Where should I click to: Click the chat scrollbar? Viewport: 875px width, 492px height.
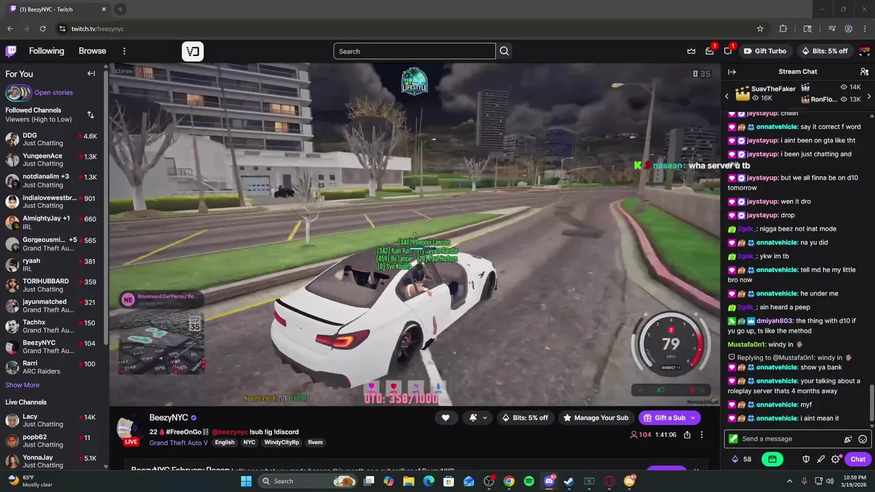tap(871, 403)
